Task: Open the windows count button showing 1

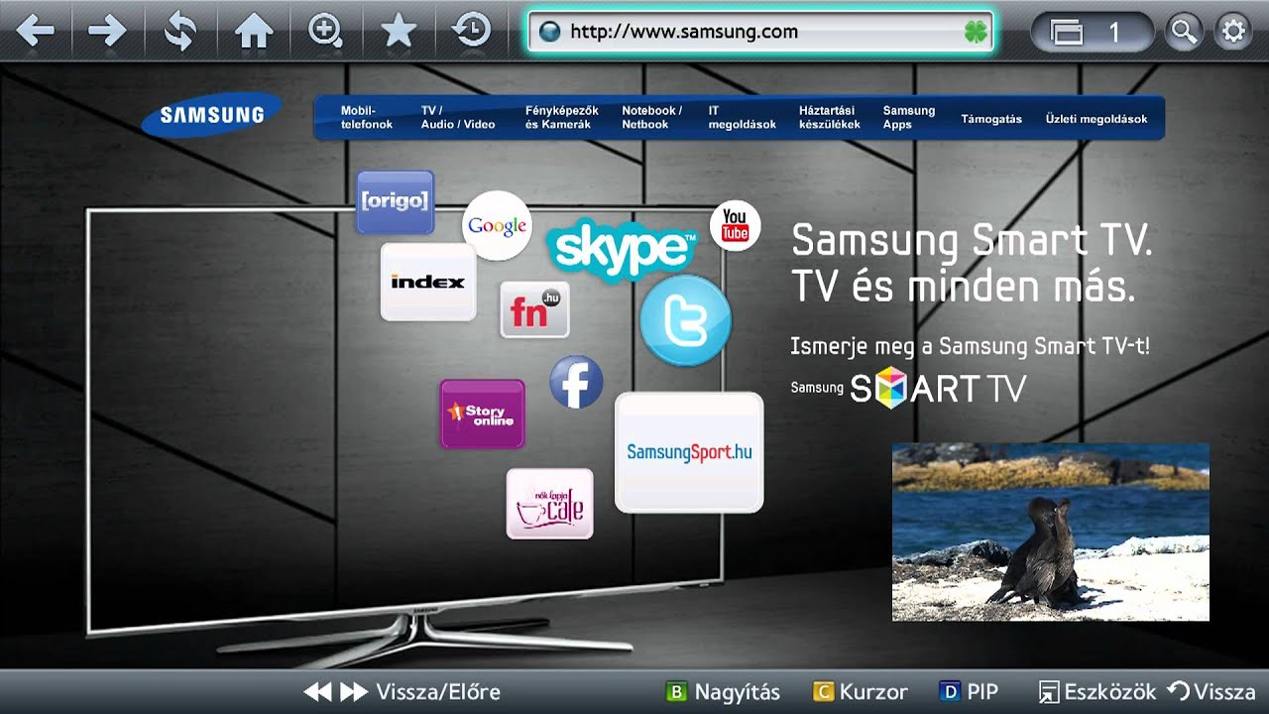Action: click(x=1093, y=32)
